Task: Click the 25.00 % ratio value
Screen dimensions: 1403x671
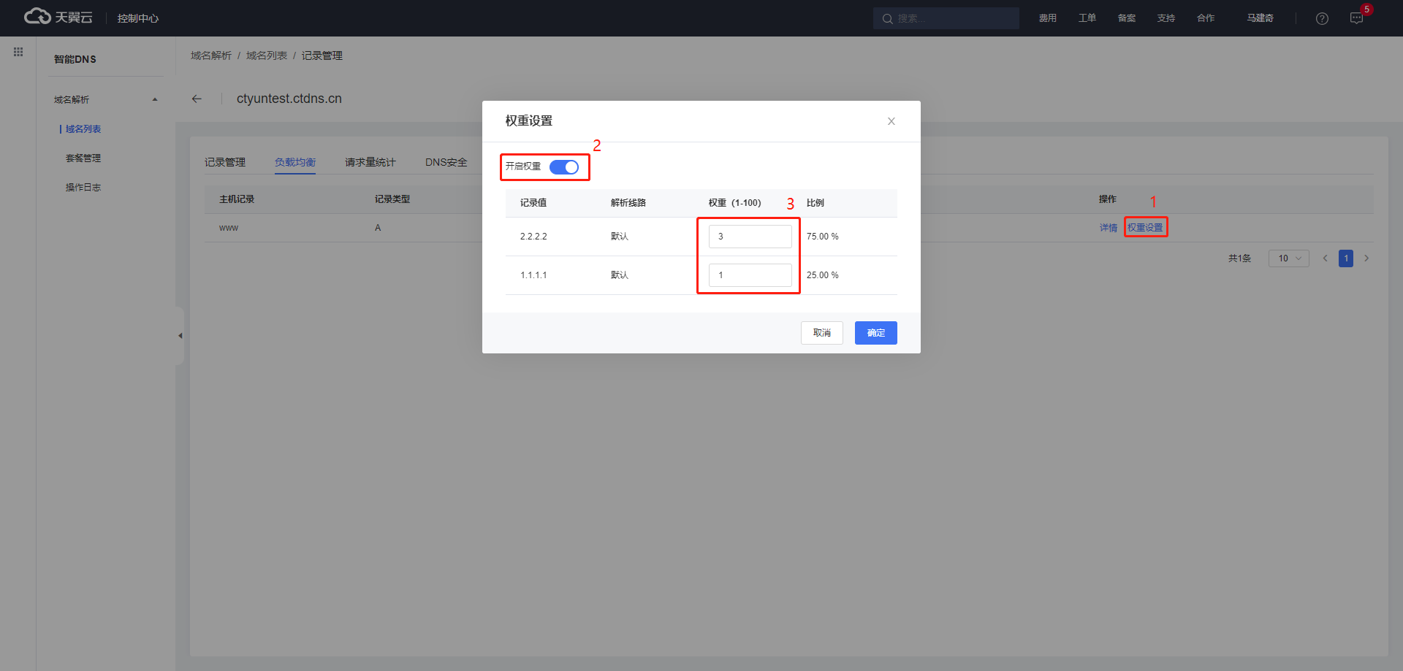Action: (823, 275)
